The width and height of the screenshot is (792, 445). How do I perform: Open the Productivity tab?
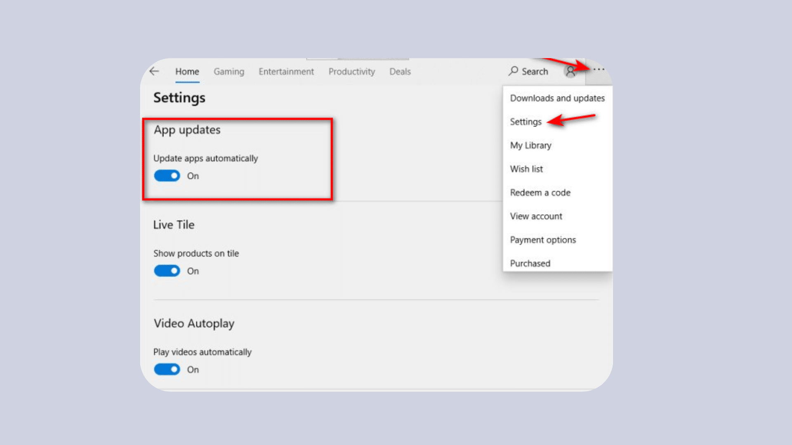click(x=352, y=71)
